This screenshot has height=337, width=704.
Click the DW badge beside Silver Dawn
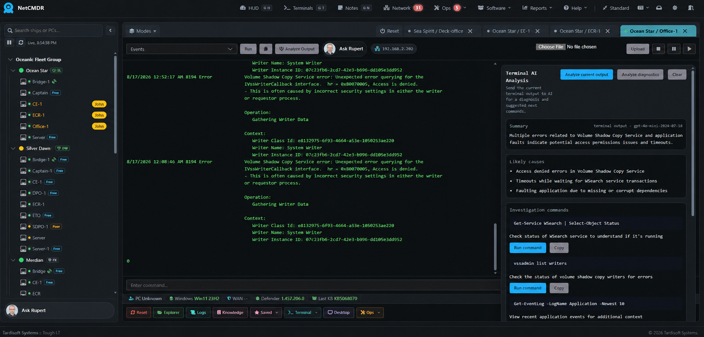(63, 148)
